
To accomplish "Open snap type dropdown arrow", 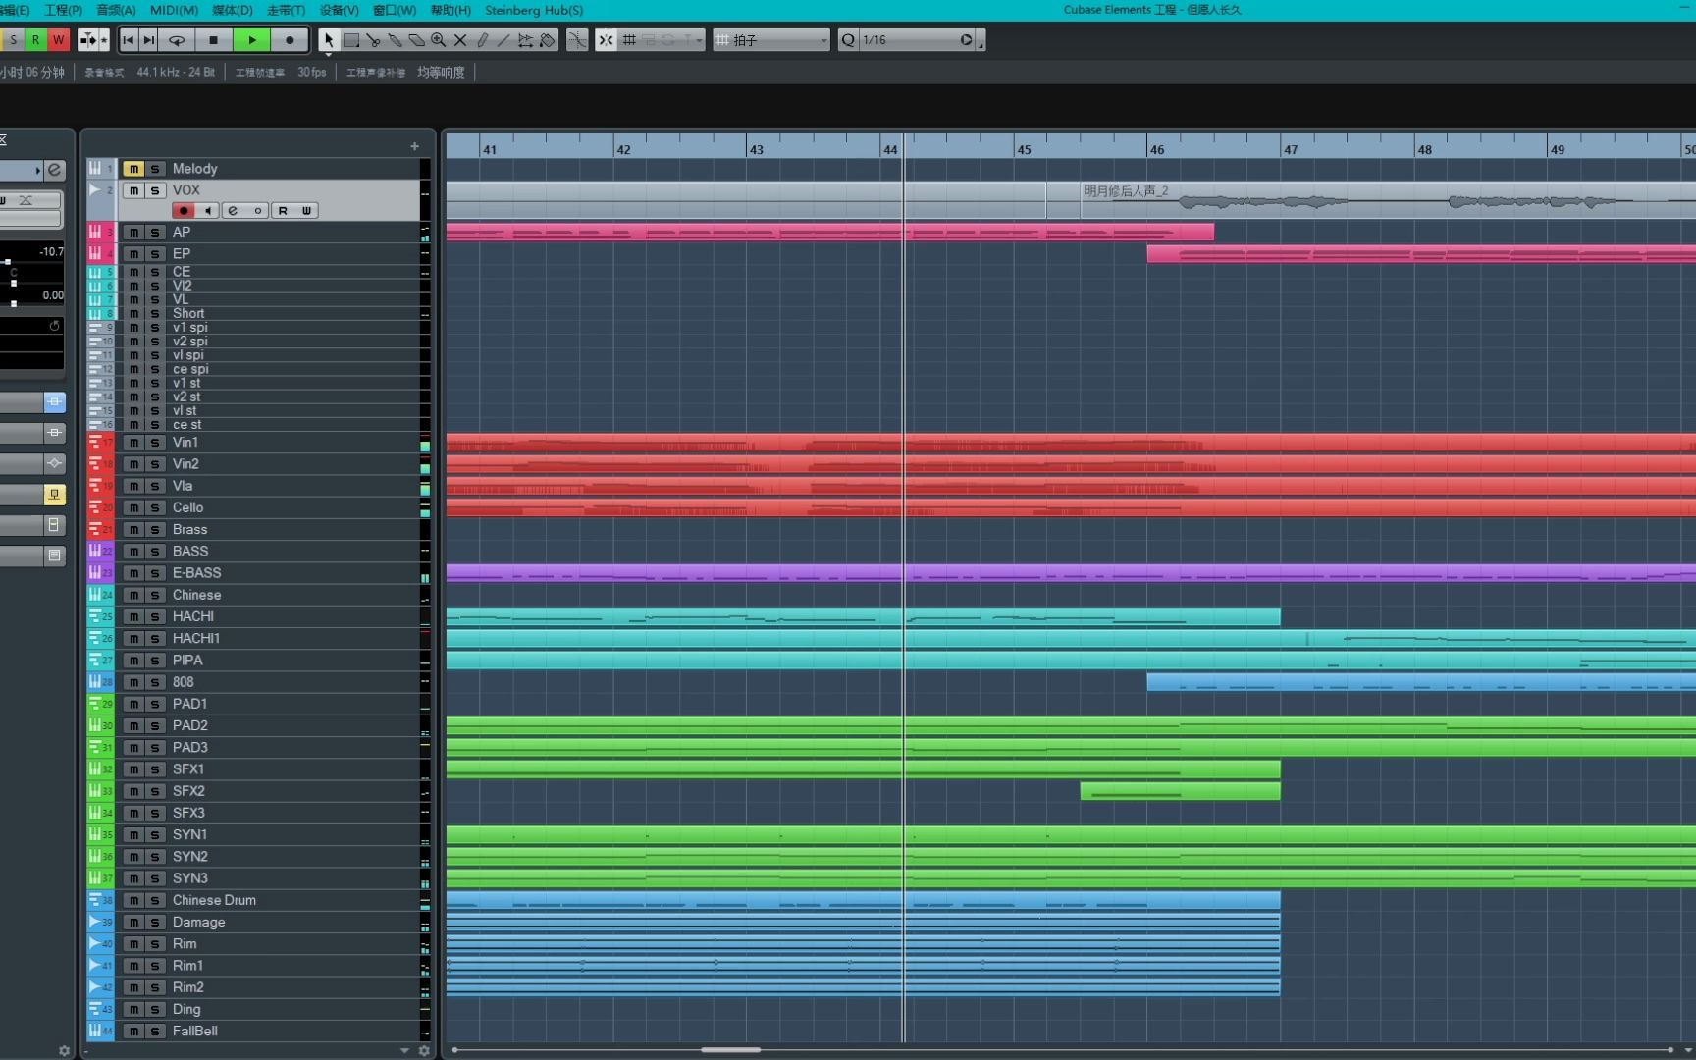I will tap(699, 40).
